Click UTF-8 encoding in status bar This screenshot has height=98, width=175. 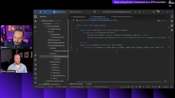[x=154, y=87]
